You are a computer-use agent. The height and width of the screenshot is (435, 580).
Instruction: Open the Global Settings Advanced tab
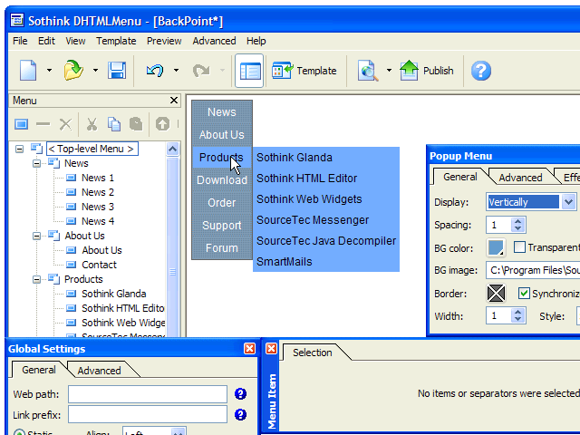click(x=99, y=371)
